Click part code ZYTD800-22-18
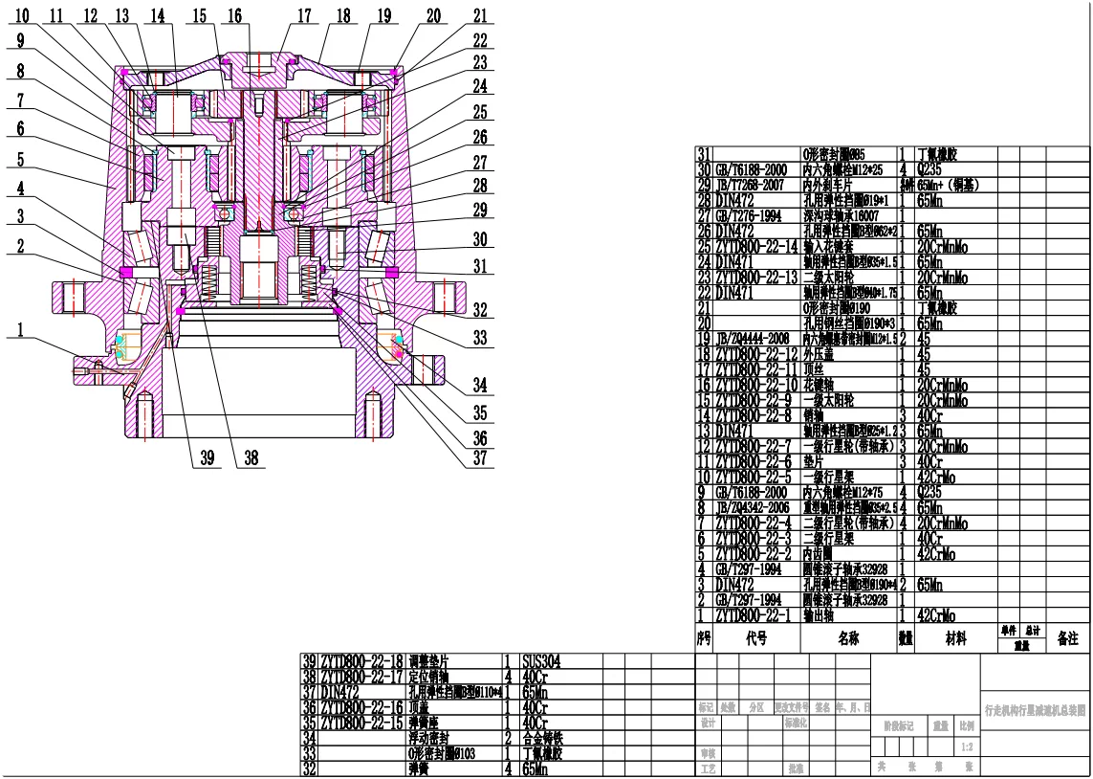This screenshot has width=1093, height=779. coord(361,660)
